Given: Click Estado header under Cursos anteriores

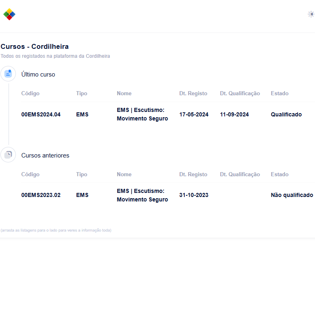Looking at the screenshot, I should pos(280,174).
